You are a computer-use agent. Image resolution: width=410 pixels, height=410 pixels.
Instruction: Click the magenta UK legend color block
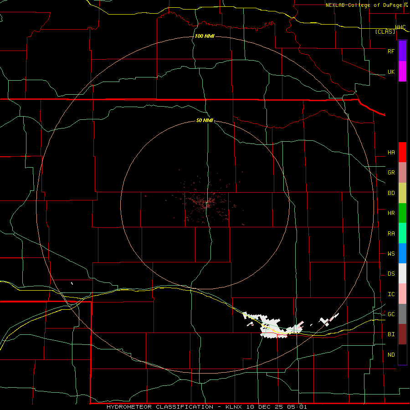tap(402, 72)
